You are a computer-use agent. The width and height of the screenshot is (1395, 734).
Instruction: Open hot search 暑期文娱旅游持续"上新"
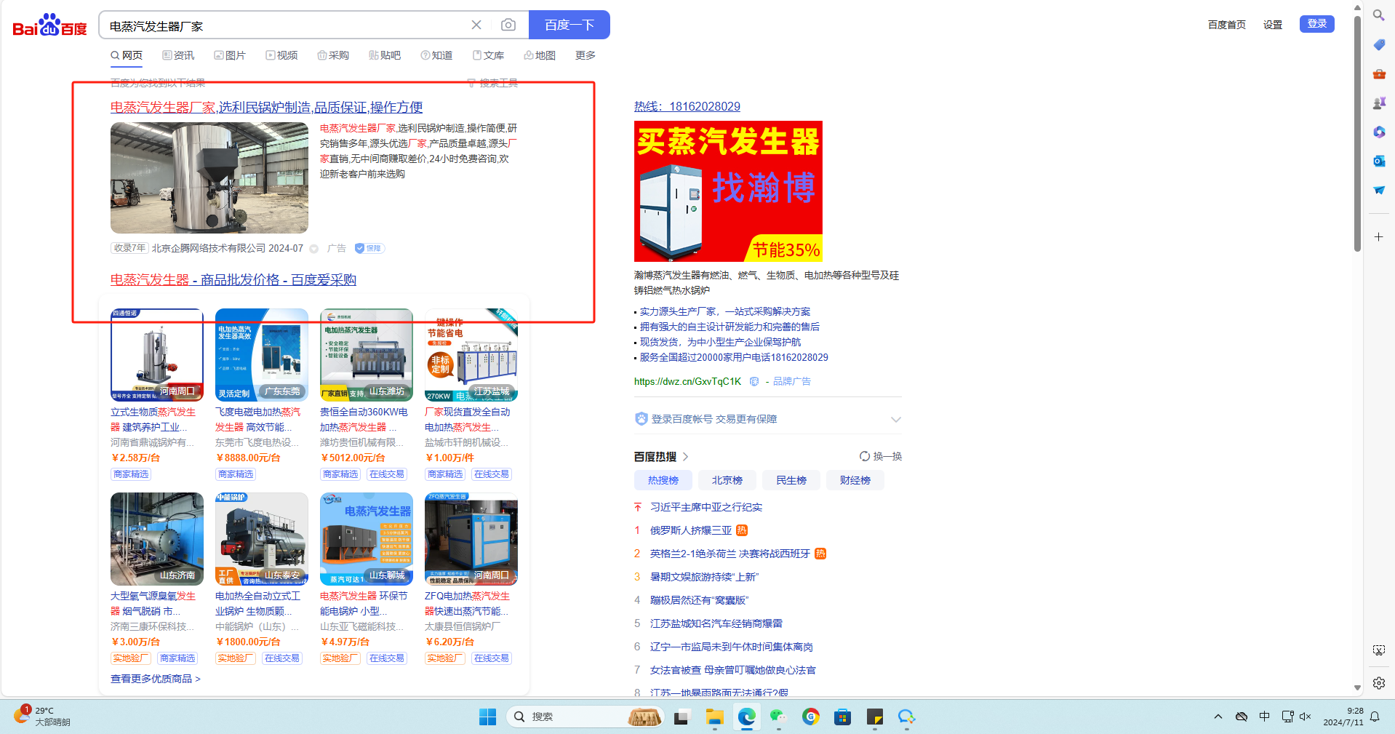[x=704, y=578]
